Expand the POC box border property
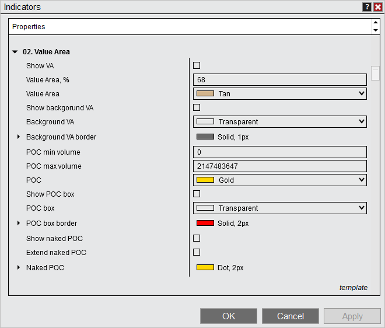385x328 pixels. click(19, 224)
